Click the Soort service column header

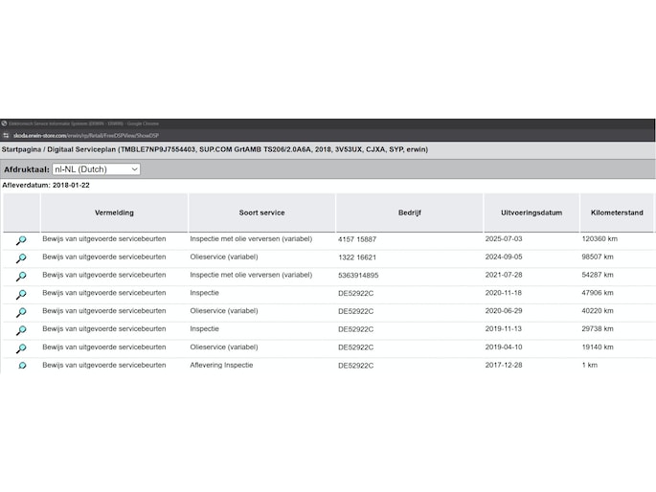[261, 212]
